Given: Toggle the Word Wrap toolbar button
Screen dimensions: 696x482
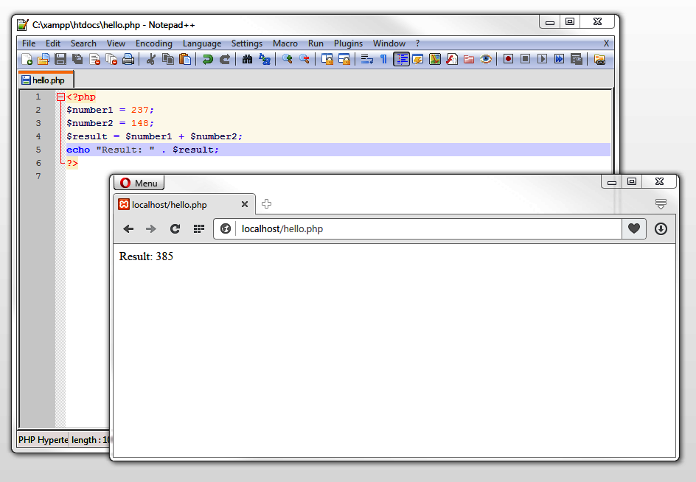Looking at the screenshot, I should point(366,59).
